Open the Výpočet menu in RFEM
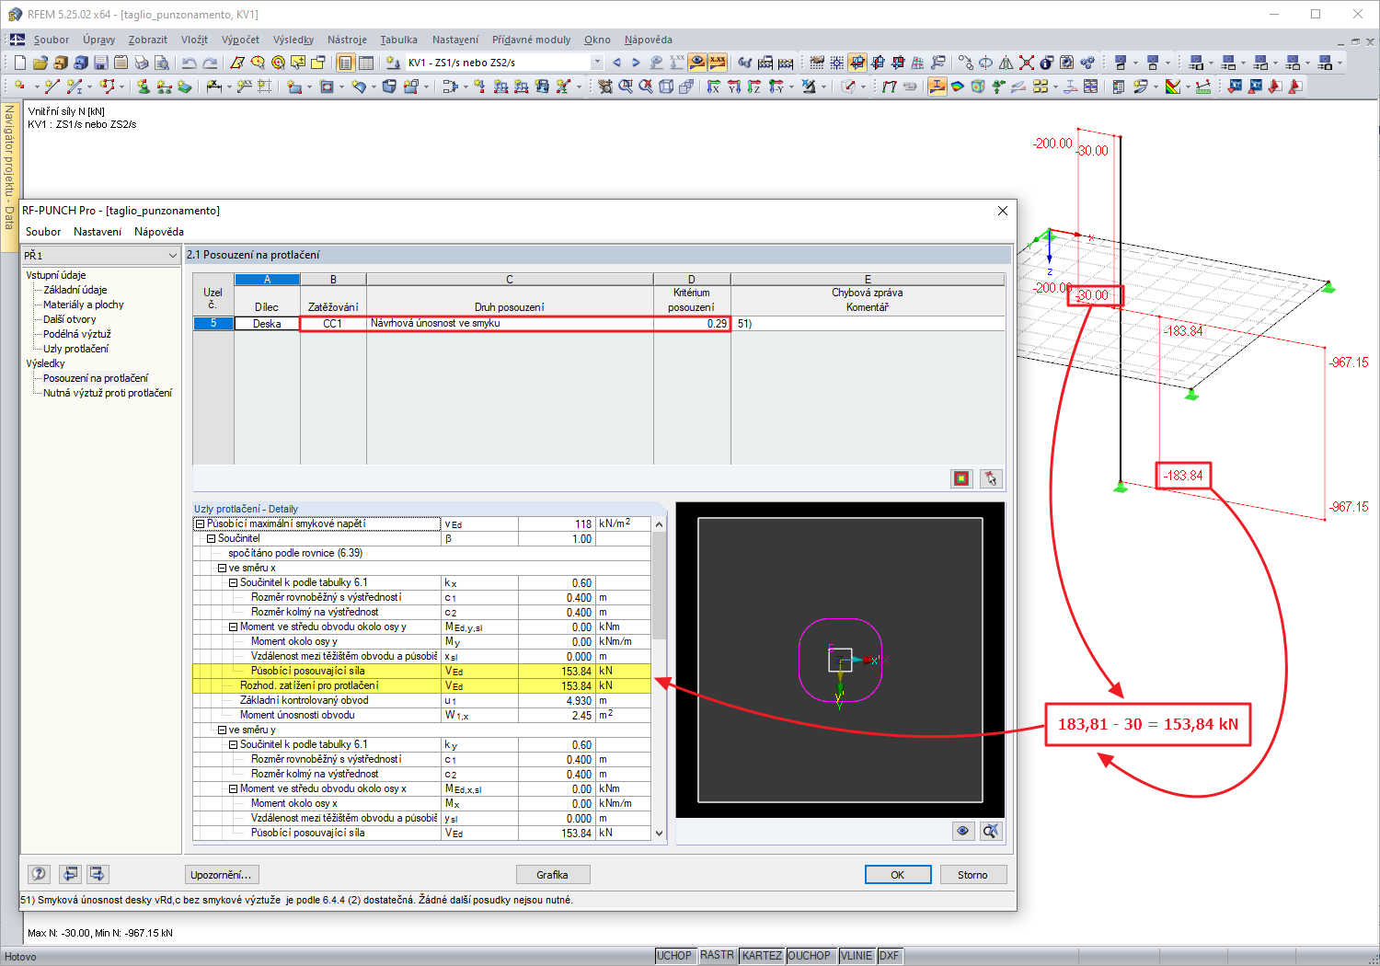Viewport: 1380px width, 966px height. click(240, 40)
